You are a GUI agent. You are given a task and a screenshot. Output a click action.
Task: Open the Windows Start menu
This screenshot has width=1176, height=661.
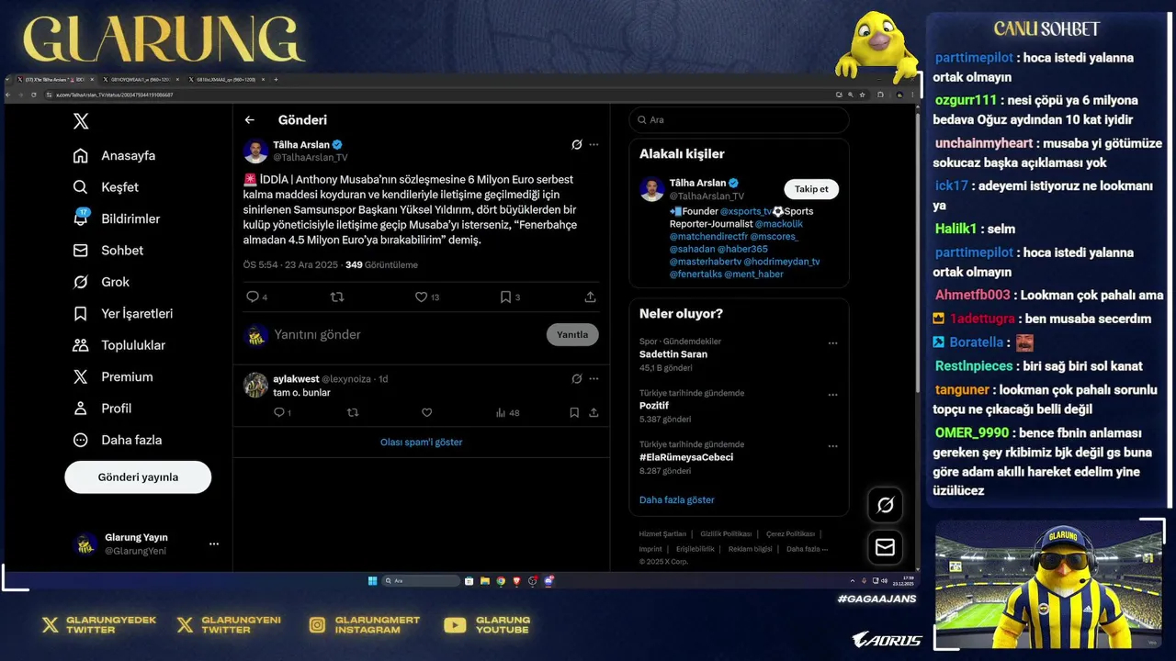click(373, 581)
